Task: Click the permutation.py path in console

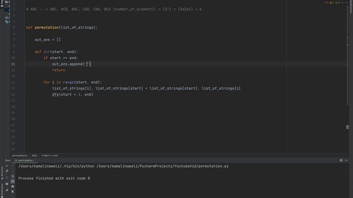Action: [x=163, y=166]
